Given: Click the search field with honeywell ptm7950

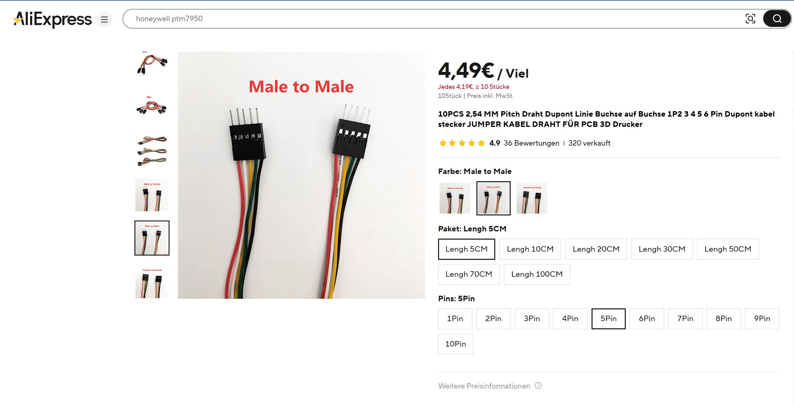Looking at the screenshot, I should pyautogui.click(x=431, y=19).
